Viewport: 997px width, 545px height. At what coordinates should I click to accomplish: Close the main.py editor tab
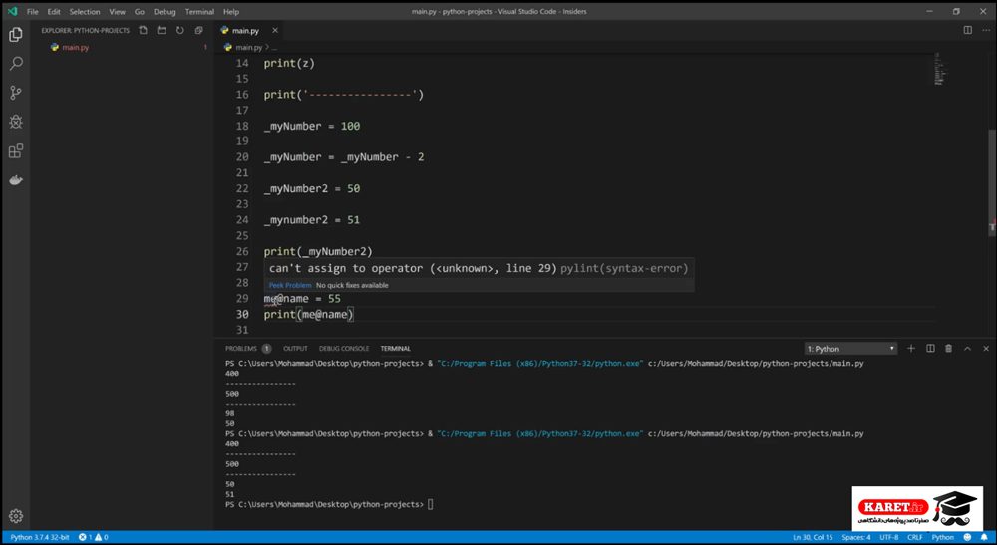pos(275,31)
